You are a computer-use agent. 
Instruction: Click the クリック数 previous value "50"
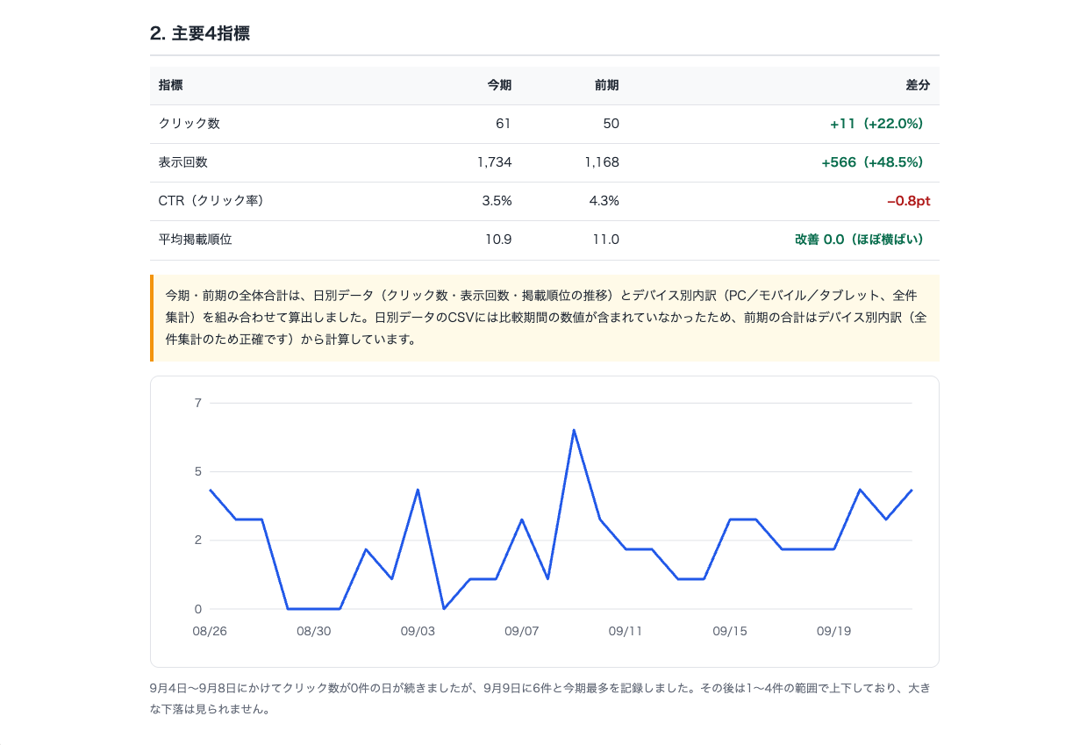611,124
